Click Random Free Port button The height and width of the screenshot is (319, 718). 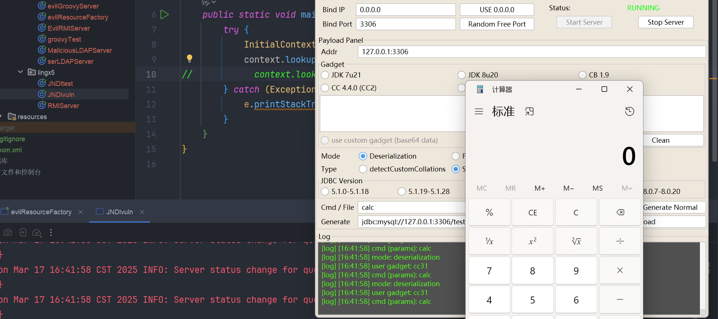pos(497,24)
